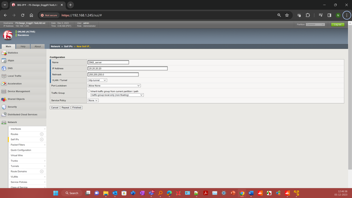
Task: Open Chrome from taskbar
Action: pyautogui.click(x=242, y=193)
